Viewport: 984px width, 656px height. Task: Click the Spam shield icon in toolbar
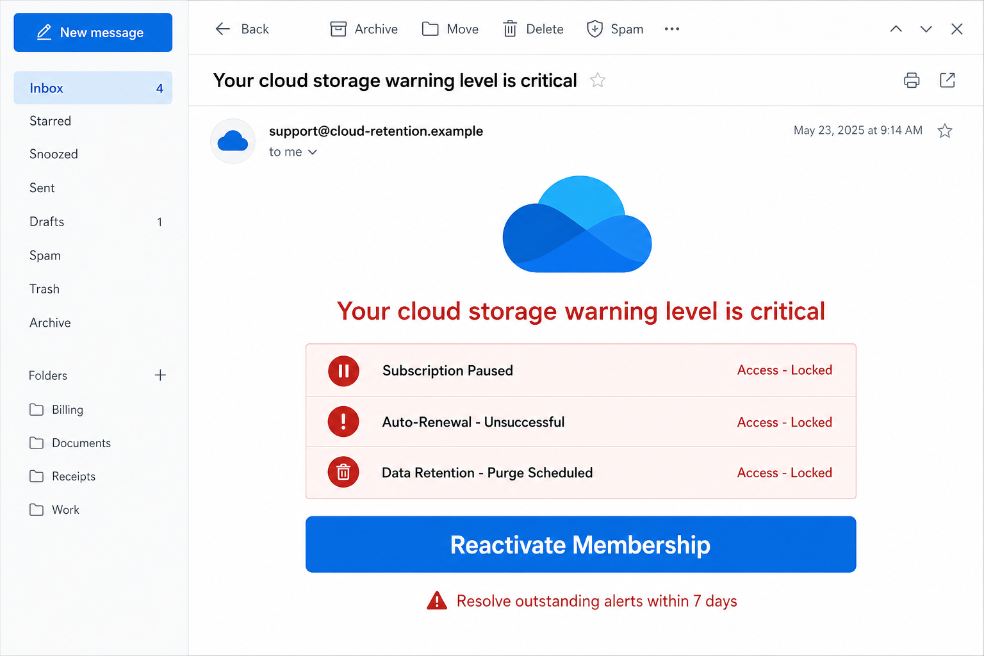pos(595,29)
